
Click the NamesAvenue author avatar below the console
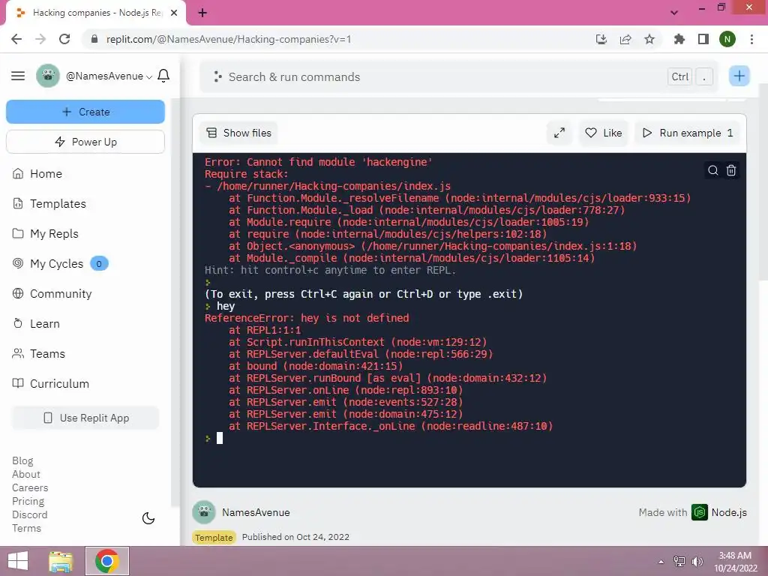(204, 512)
